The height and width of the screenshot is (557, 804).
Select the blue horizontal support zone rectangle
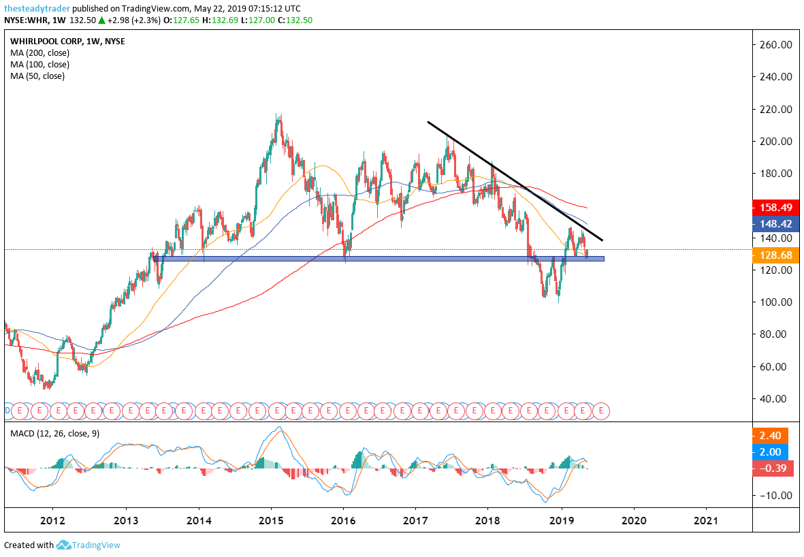(379, 259)
